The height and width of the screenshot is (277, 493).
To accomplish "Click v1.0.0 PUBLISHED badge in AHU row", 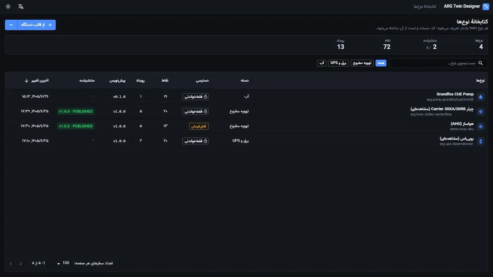I will coord(76,126).
